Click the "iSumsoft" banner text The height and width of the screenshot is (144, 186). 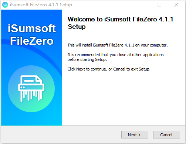coord(32,28)
